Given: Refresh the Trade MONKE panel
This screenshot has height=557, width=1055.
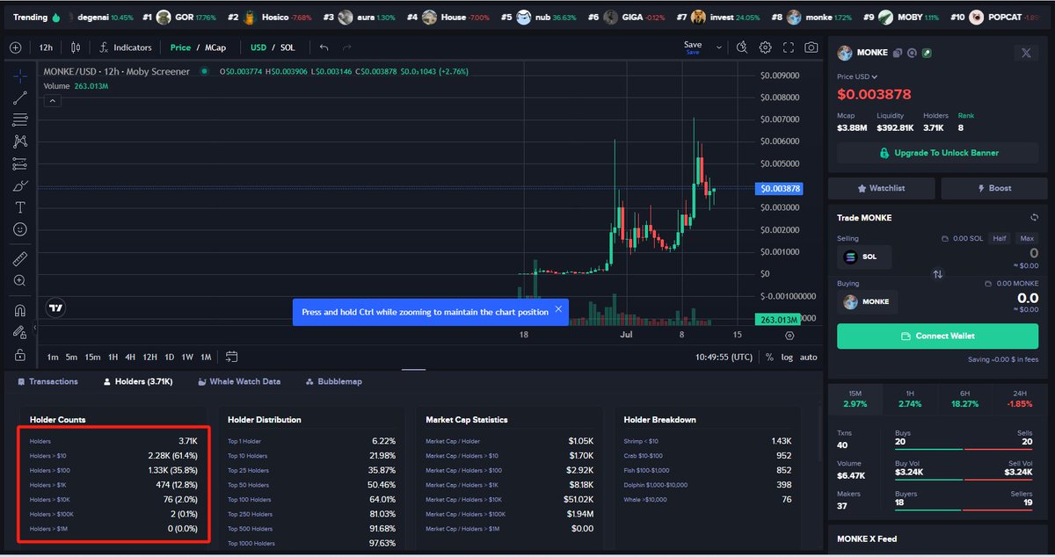Looking at the screenshot, I should [1035, 218].
